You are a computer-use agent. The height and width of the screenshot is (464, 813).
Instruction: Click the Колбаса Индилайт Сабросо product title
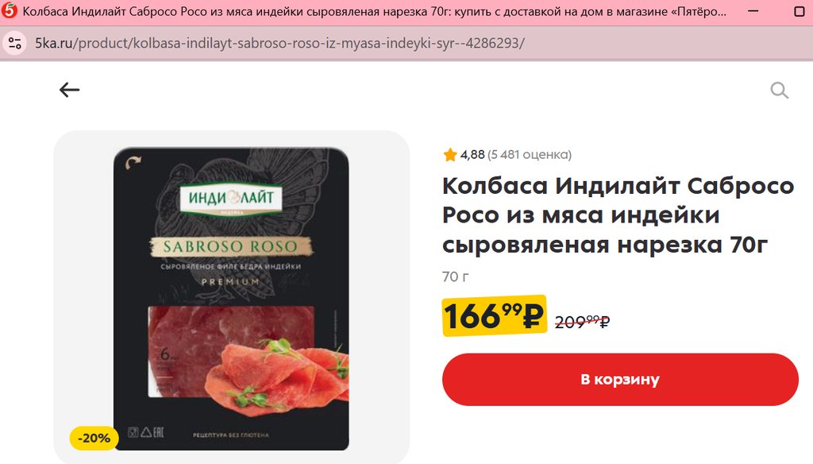(x=618, y=215)
